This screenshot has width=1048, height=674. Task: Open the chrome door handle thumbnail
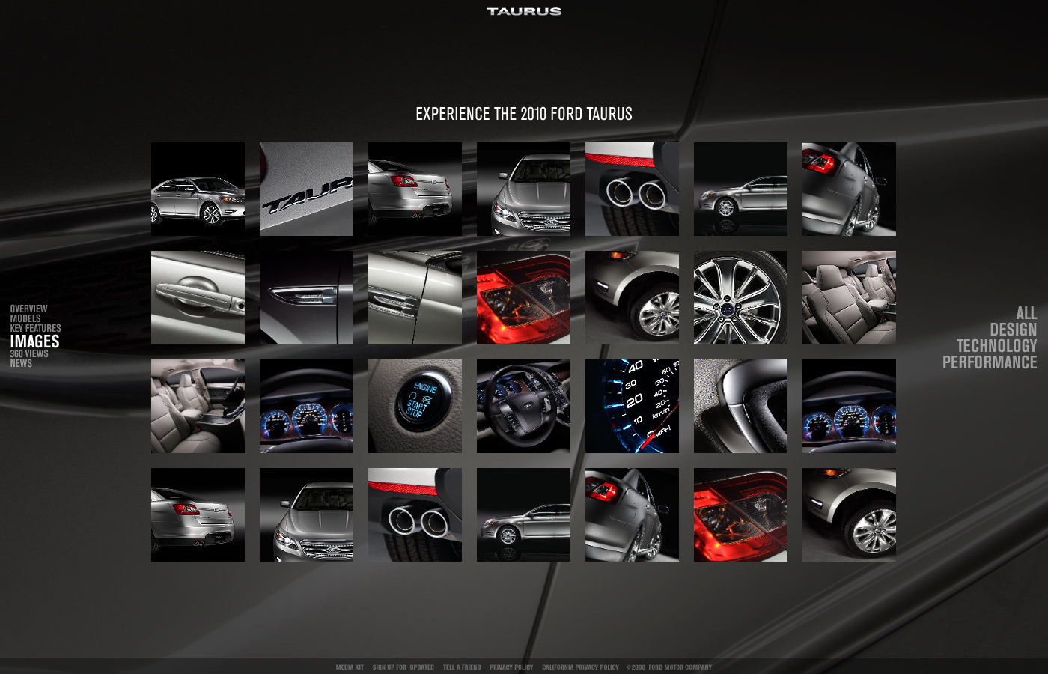(x=198, y=297)
